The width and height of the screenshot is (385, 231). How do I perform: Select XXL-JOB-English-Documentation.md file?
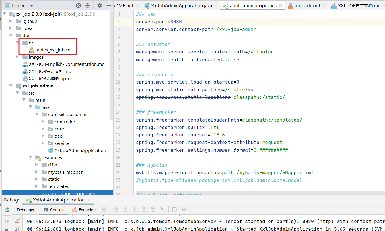click(x=67, y=64)
